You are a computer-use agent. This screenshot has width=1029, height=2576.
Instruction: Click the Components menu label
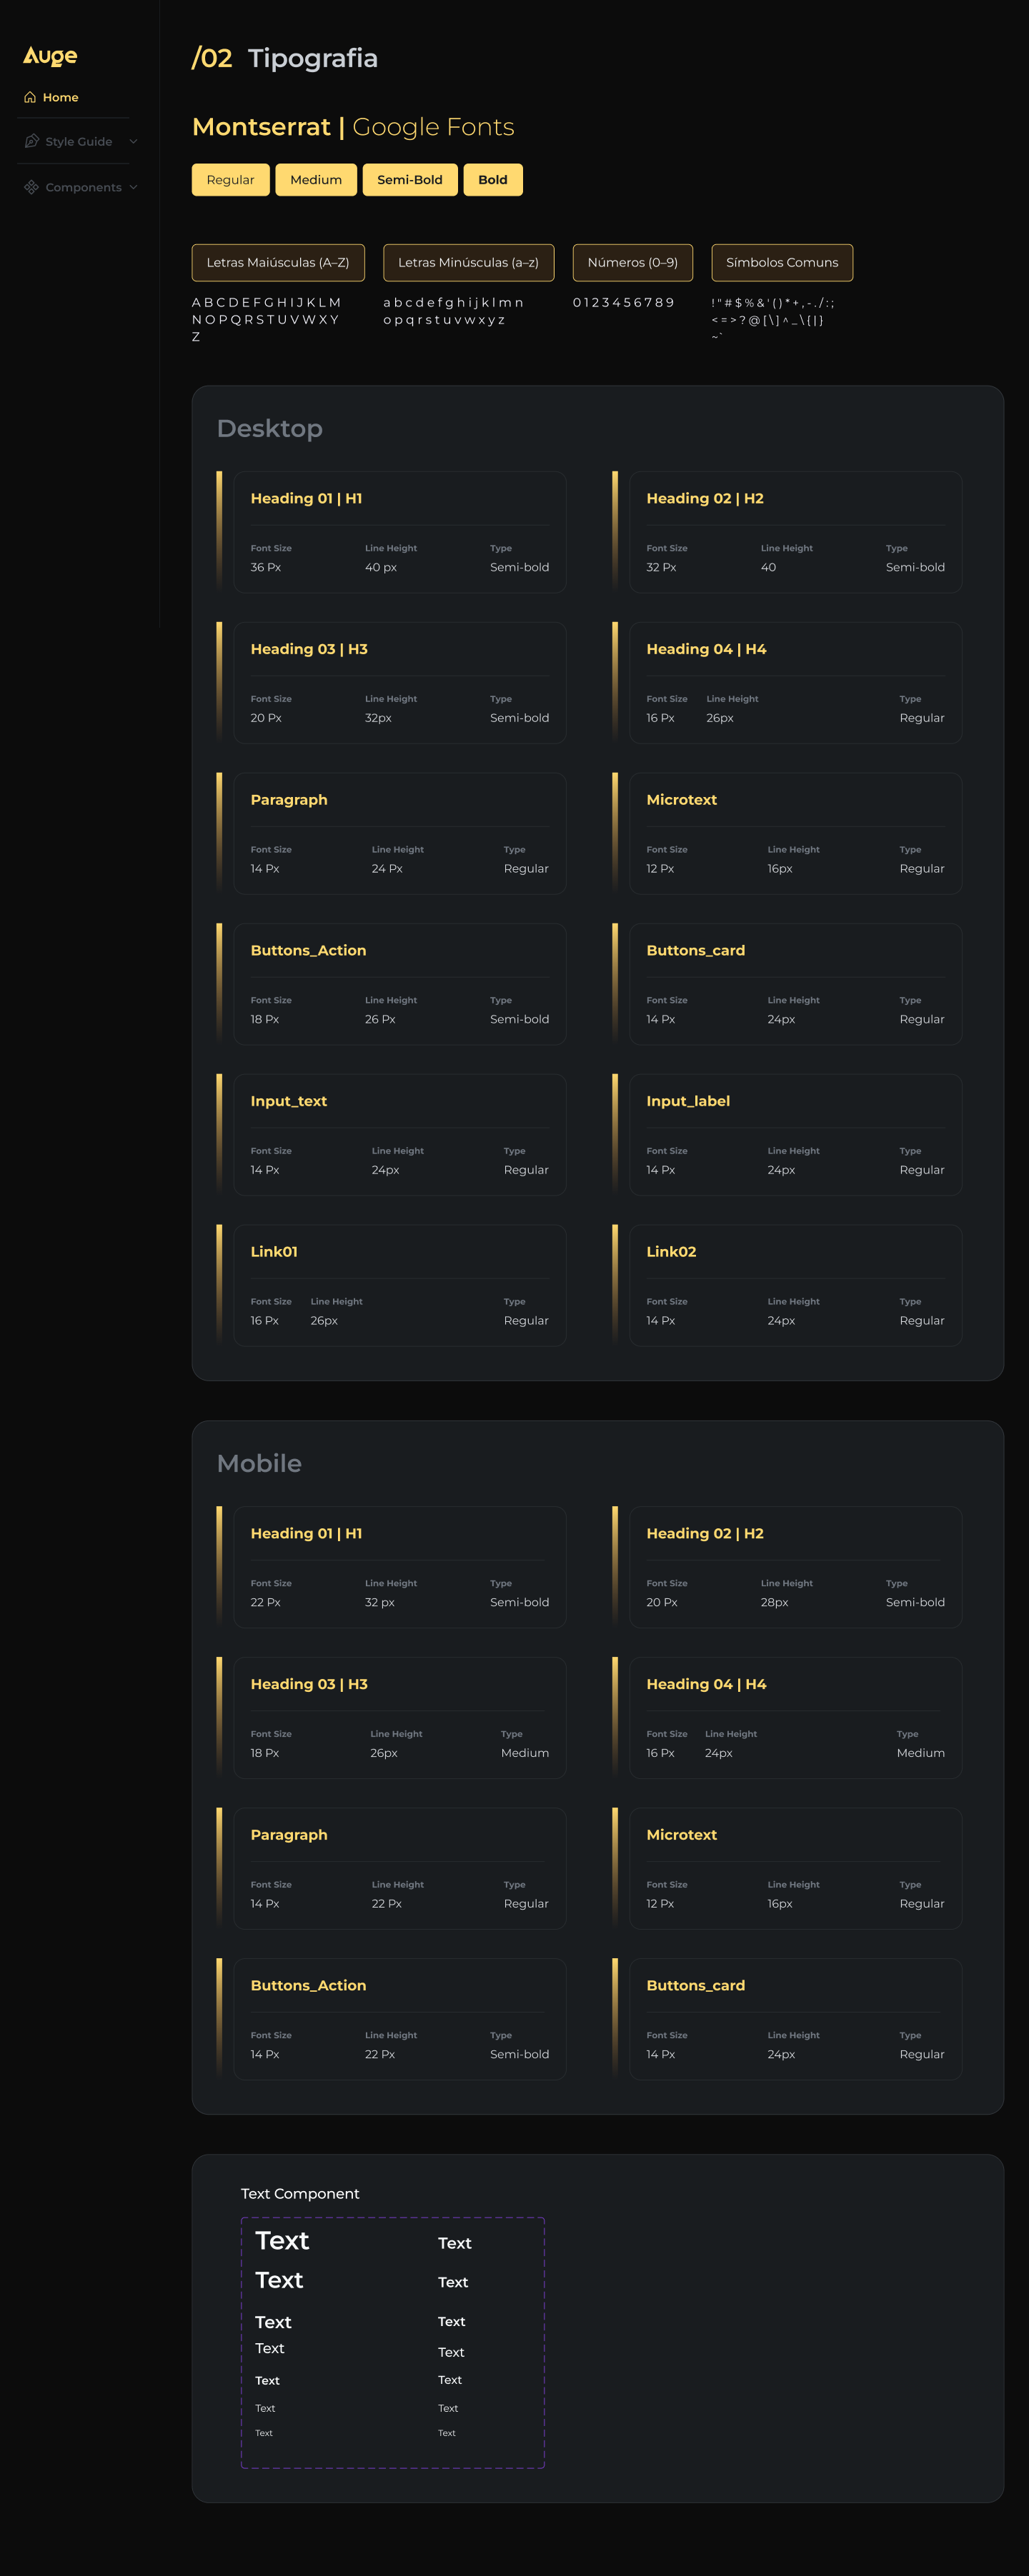point(83,187)
